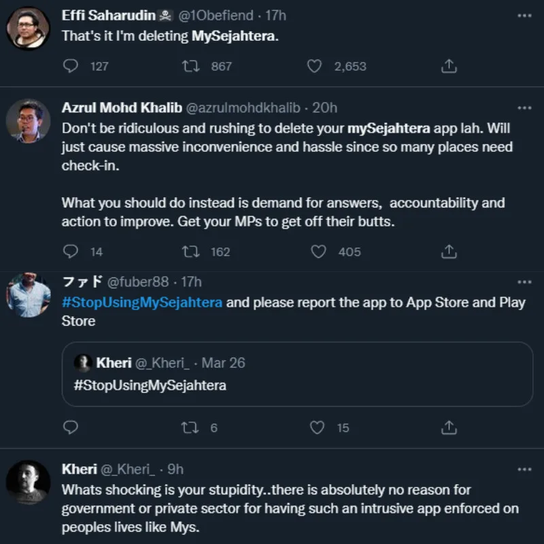Reply to Effi Saharudin's tweet

tap(71, 66)
